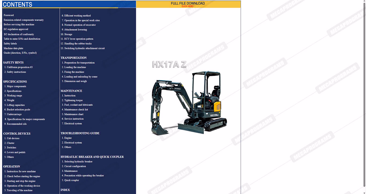Open Bucket selection guide entry
This screenshot has height=194, width=366.
tap(18, 110)
